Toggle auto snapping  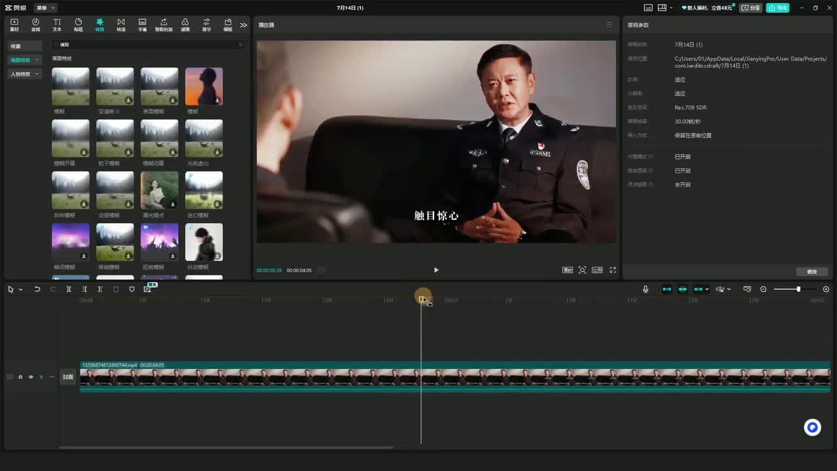pos(683,289)
